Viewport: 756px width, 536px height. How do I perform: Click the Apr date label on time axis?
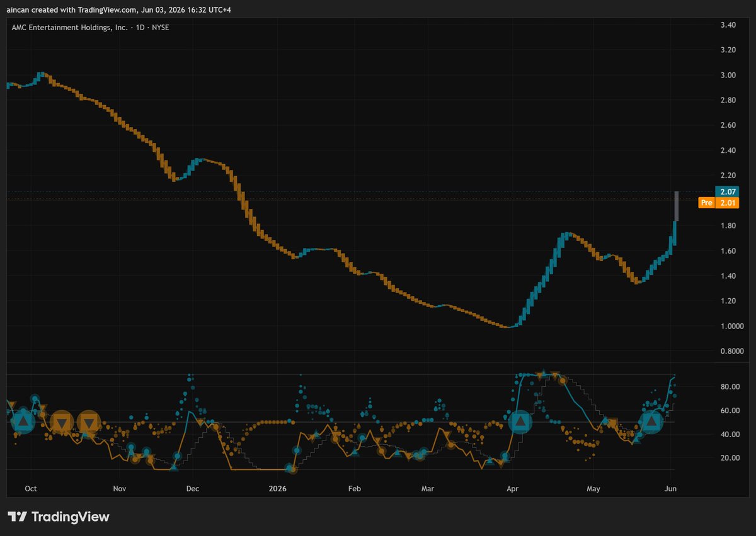click(x=512, y=488)
